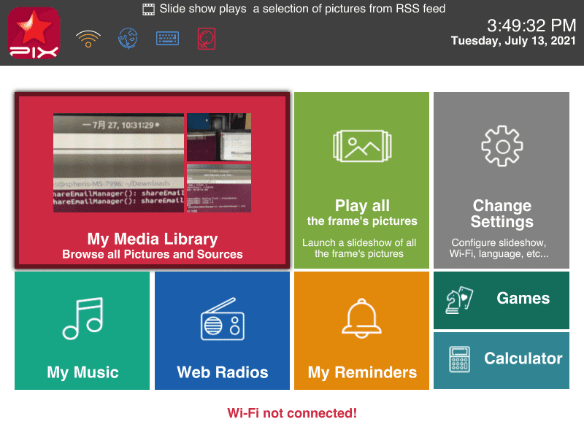Select the top-right small photo thumbnail
This screenshot has height=438, width=584.
tap(219, 137)
